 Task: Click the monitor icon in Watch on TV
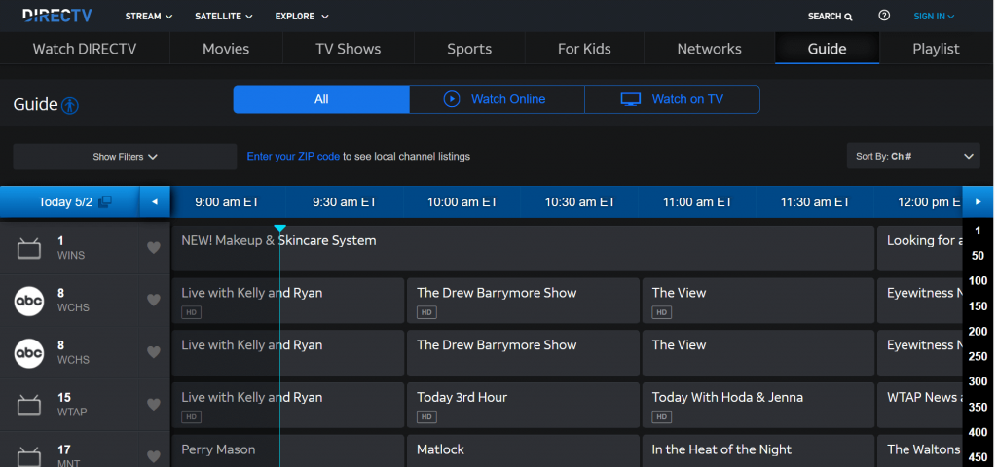coord(631,99)
